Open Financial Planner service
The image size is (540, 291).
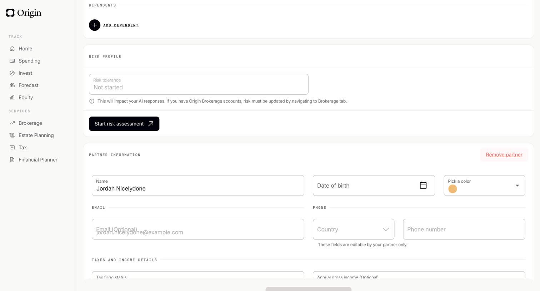[x=38, y=159]
